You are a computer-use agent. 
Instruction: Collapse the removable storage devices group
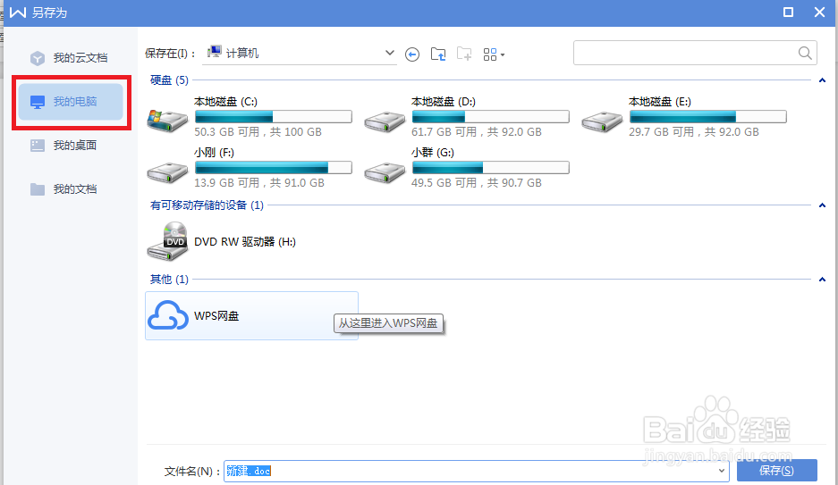point(822,205)
